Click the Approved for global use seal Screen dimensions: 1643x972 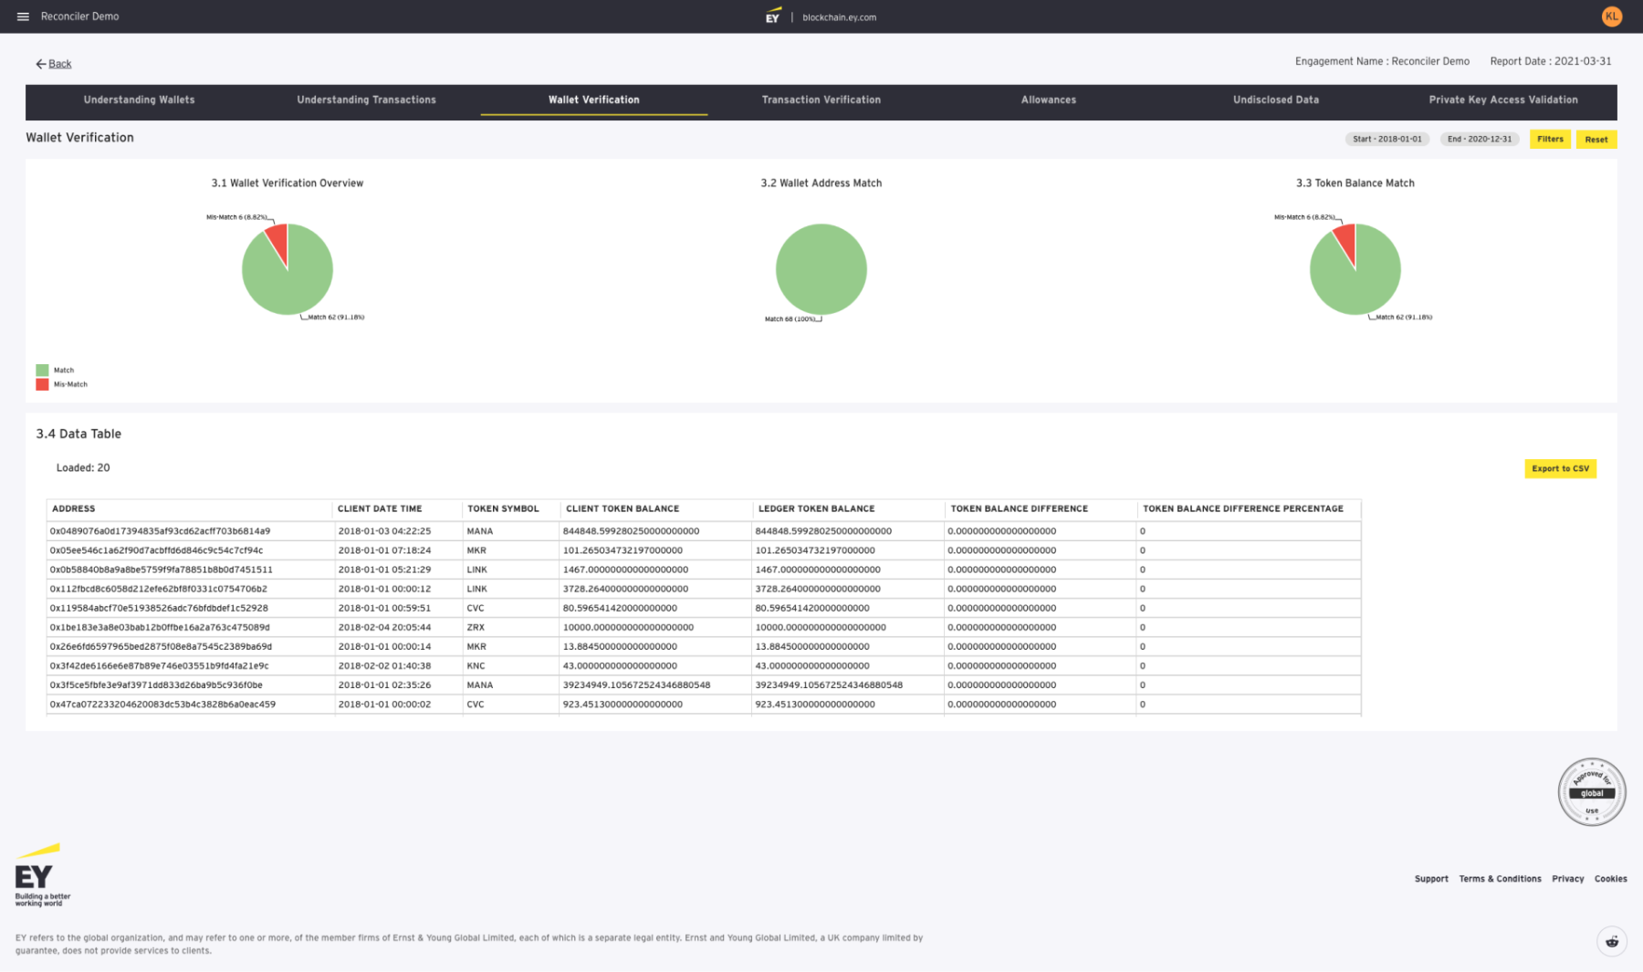point(1592,791)
